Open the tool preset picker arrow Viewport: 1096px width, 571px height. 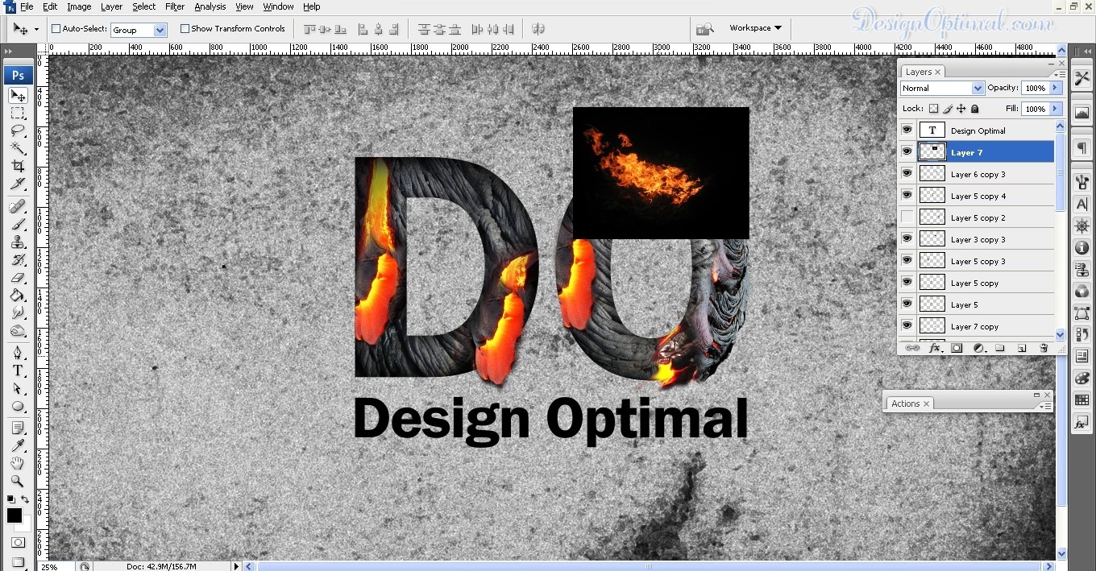tap(36, 29)
